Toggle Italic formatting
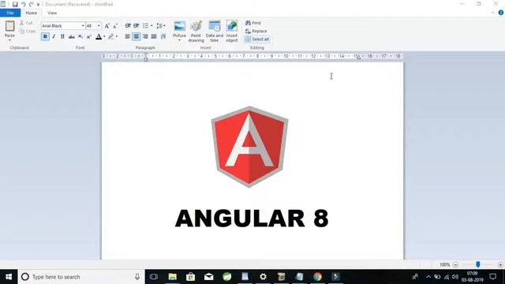The height and width of the screenshot is (284, 505). (54, 37)
